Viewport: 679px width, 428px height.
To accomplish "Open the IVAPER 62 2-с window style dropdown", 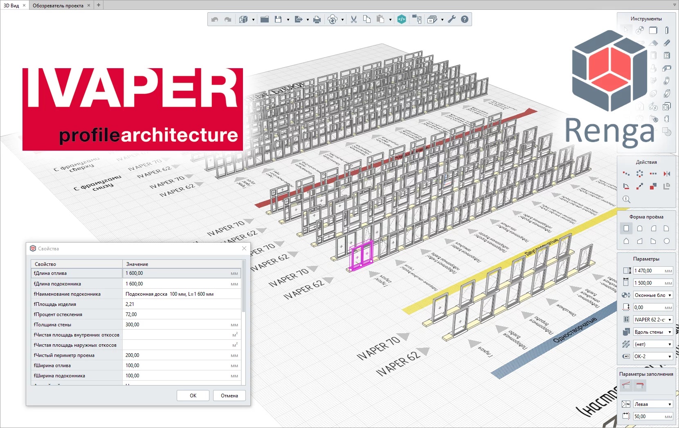I will click(x=653, y=319).
